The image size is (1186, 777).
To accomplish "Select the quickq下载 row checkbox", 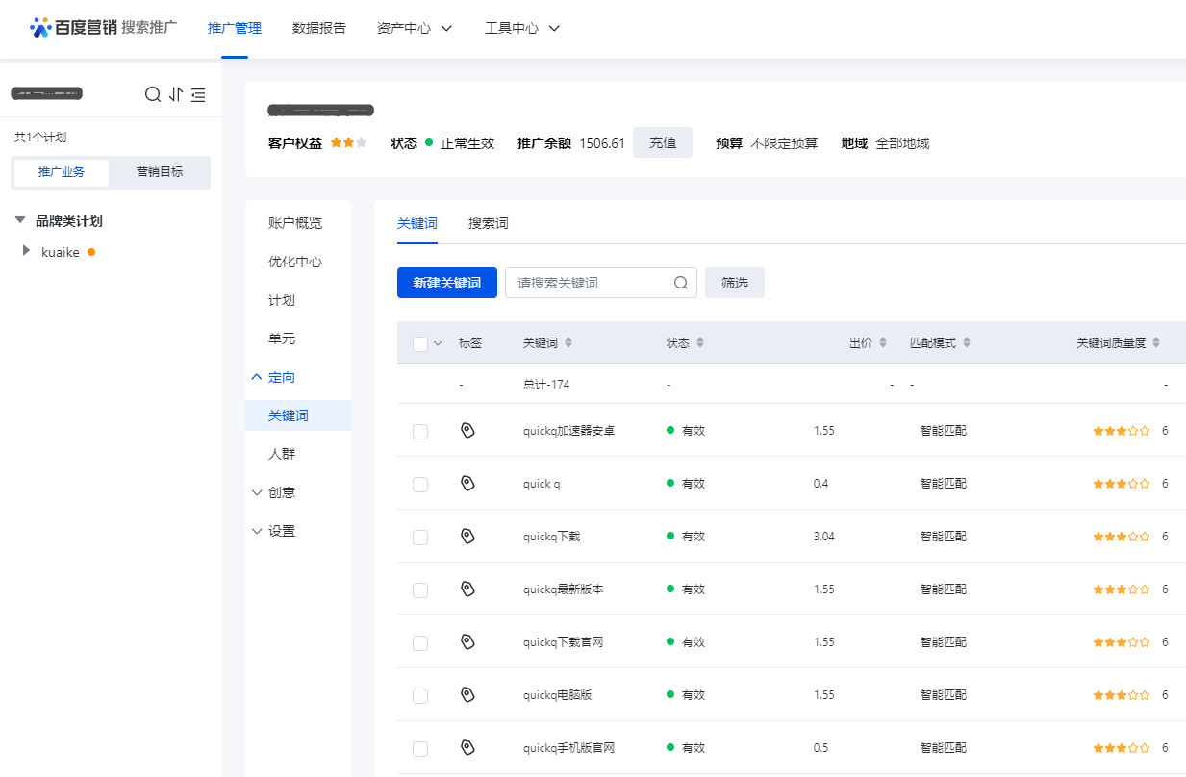I will (x=420, y=538).
